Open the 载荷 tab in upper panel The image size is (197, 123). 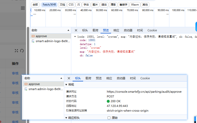[x=95, y=30]
